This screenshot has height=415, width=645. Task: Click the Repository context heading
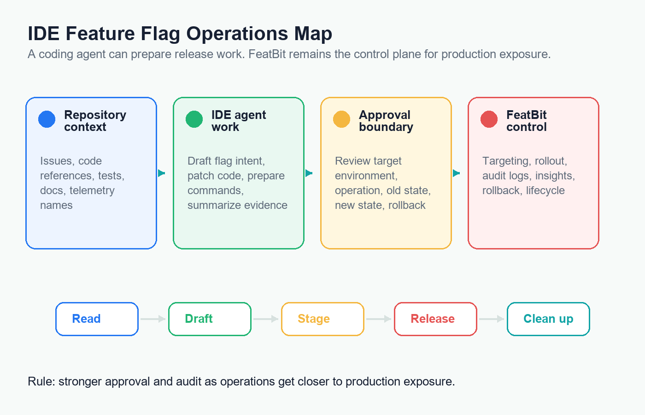95,121
